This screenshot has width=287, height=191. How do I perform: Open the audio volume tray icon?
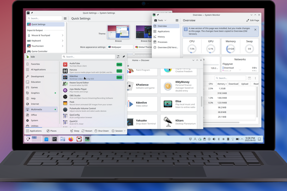coord(214,139)
